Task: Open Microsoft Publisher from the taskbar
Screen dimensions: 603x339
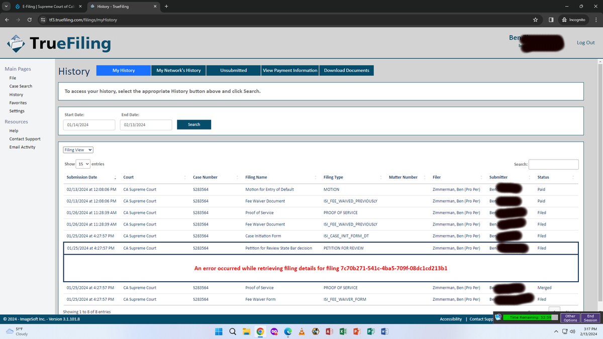Action: [x=370, y=331]
